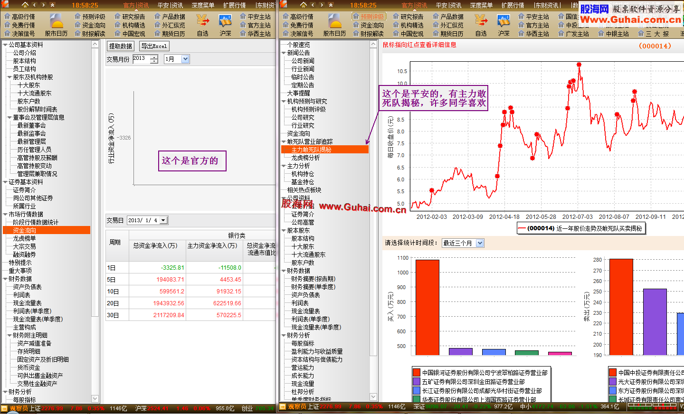684x414 pixels.
Task: Click the 沪深 flag icon in the left window
Action: (225, 21)
